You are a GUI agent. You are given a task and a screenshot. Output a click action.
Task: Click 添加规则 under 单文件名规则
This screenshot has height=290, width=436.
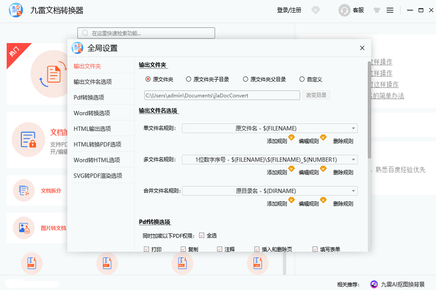pyautogui.click(x=277, y=141)
